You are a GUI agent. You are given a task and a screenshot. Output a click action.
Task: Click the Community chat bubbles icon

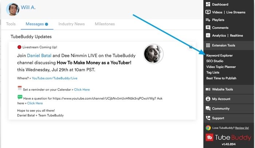(x=208, y=108)
